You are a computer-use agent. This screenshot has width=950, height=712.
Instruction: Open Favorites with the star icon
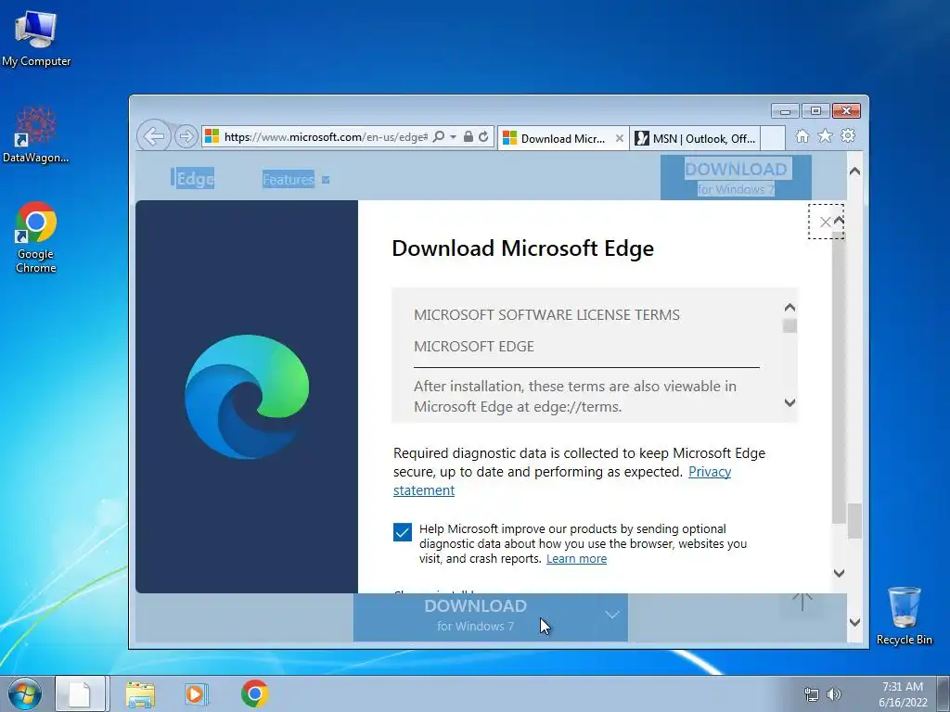click(825, 136)
